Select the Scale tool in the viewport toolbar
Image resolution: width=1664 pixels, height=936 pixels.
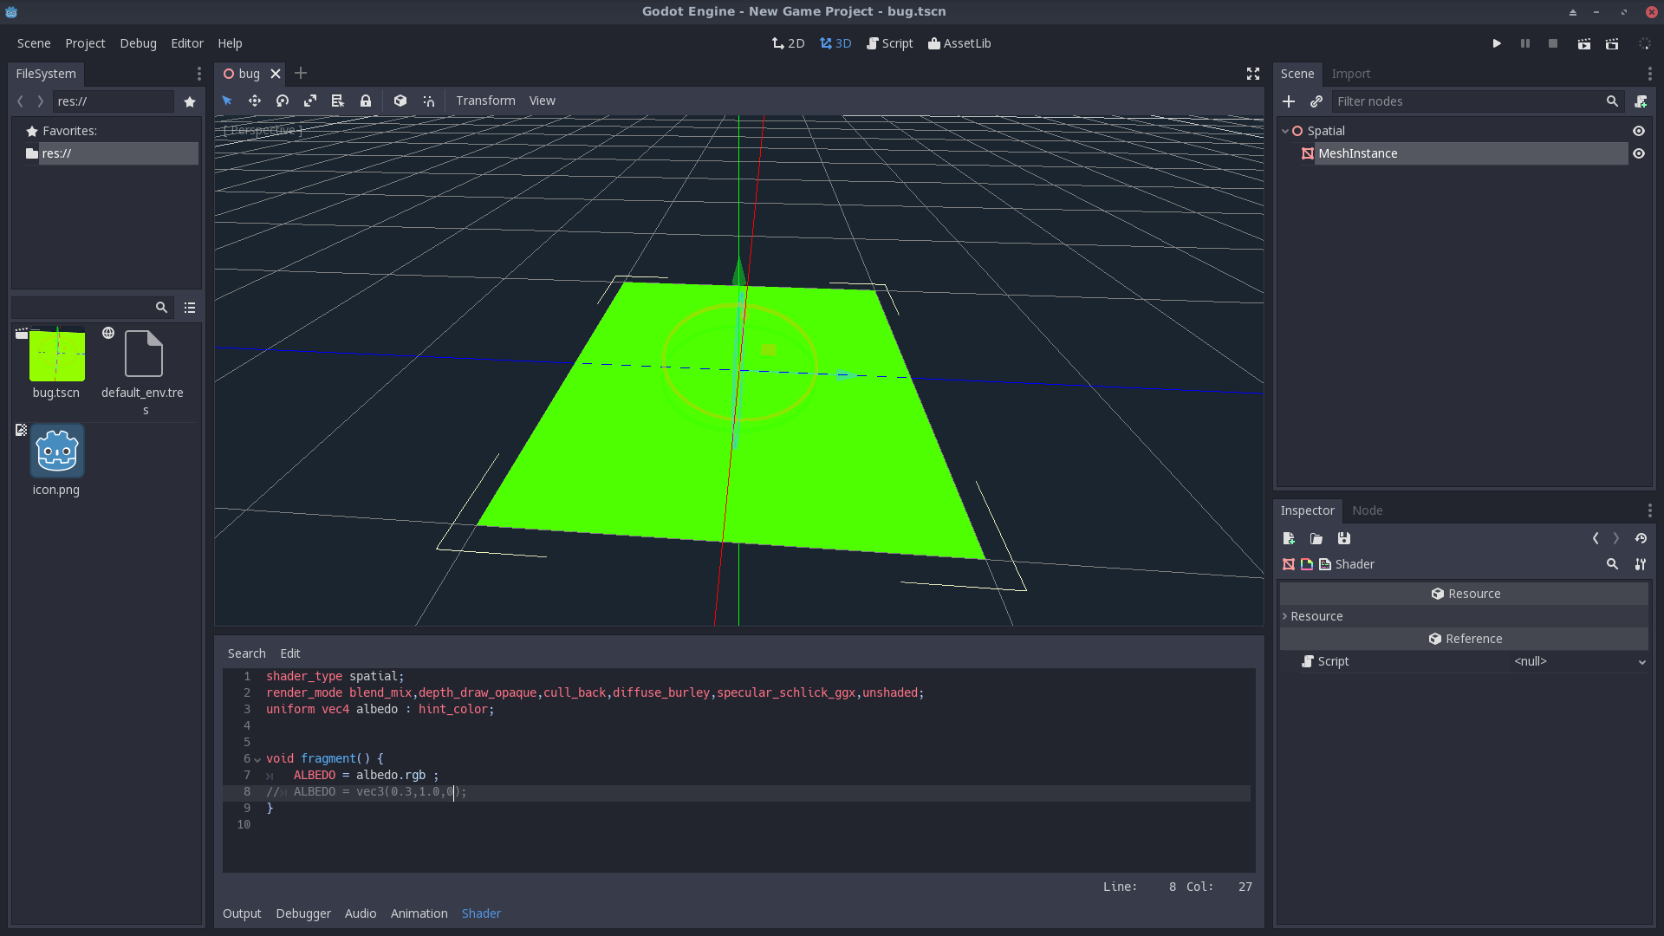[x=310, y=101]
